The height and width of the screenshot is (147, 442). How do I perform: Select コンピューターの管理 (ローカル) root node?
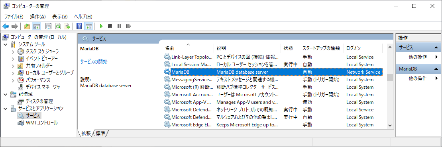38,37
